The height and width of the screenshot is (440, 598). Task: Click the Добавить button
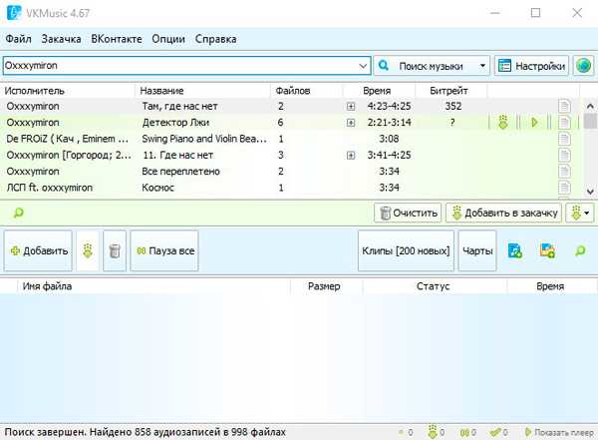click(38, 250)
